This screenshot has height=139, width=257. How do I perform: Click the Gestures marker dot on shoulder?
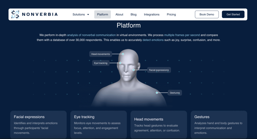point(157,93)
